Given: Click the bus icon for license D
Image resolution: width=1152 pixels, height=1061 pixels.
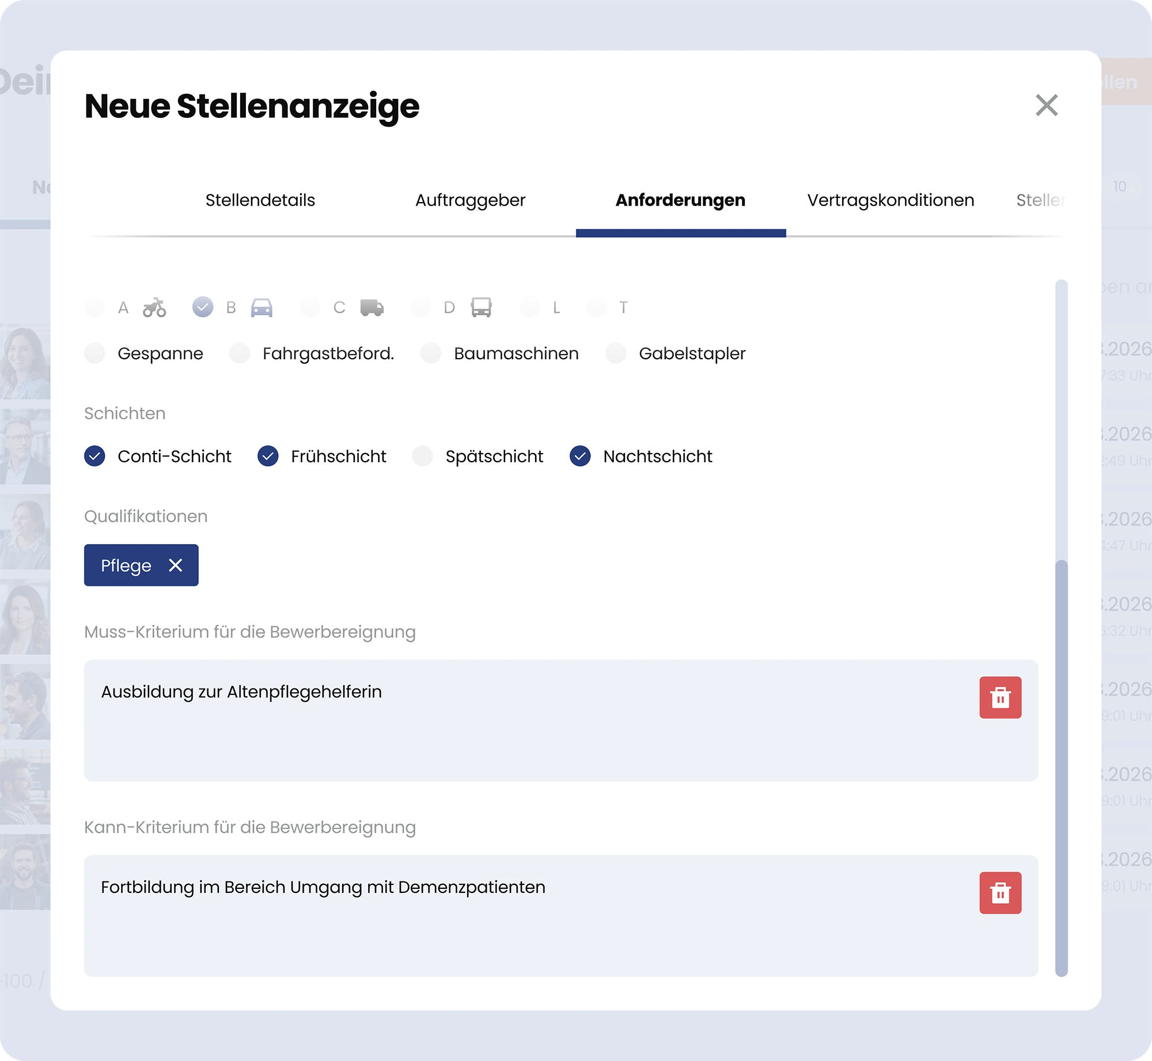Looking at the screenshot, I should coord(481,307).
